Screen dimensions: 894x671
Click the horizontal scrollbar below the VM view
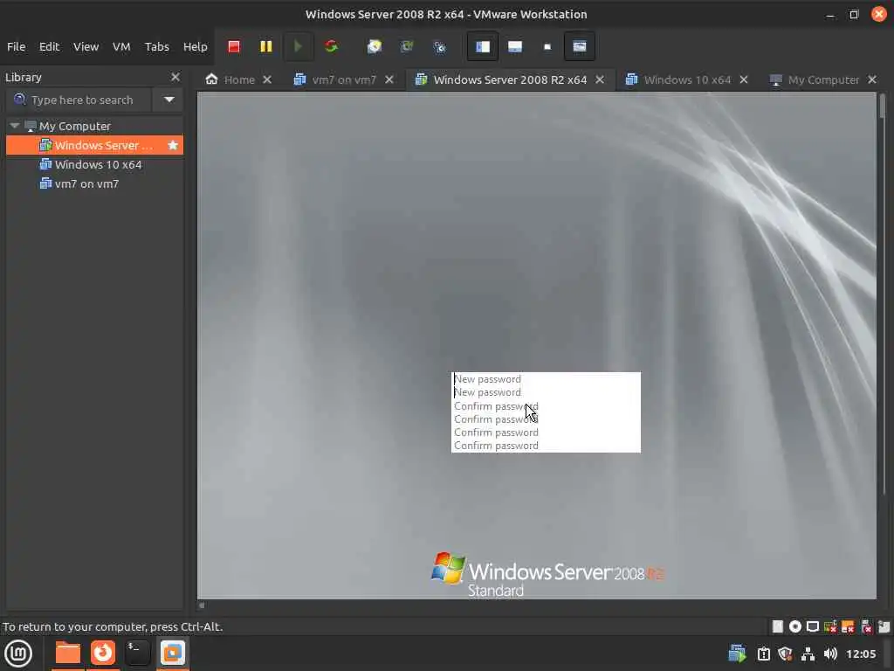coord(202,605)
